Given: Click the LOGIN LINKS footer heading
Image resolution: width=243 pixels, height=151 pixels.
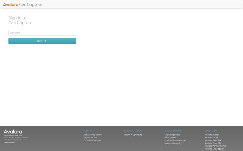Looking at the screenshot, I should (211, 131).
